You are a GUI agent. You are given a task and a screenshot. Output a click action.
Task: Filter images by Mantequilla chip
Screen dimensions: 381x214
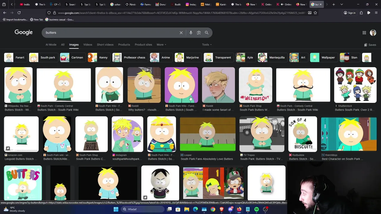(273, 57)
